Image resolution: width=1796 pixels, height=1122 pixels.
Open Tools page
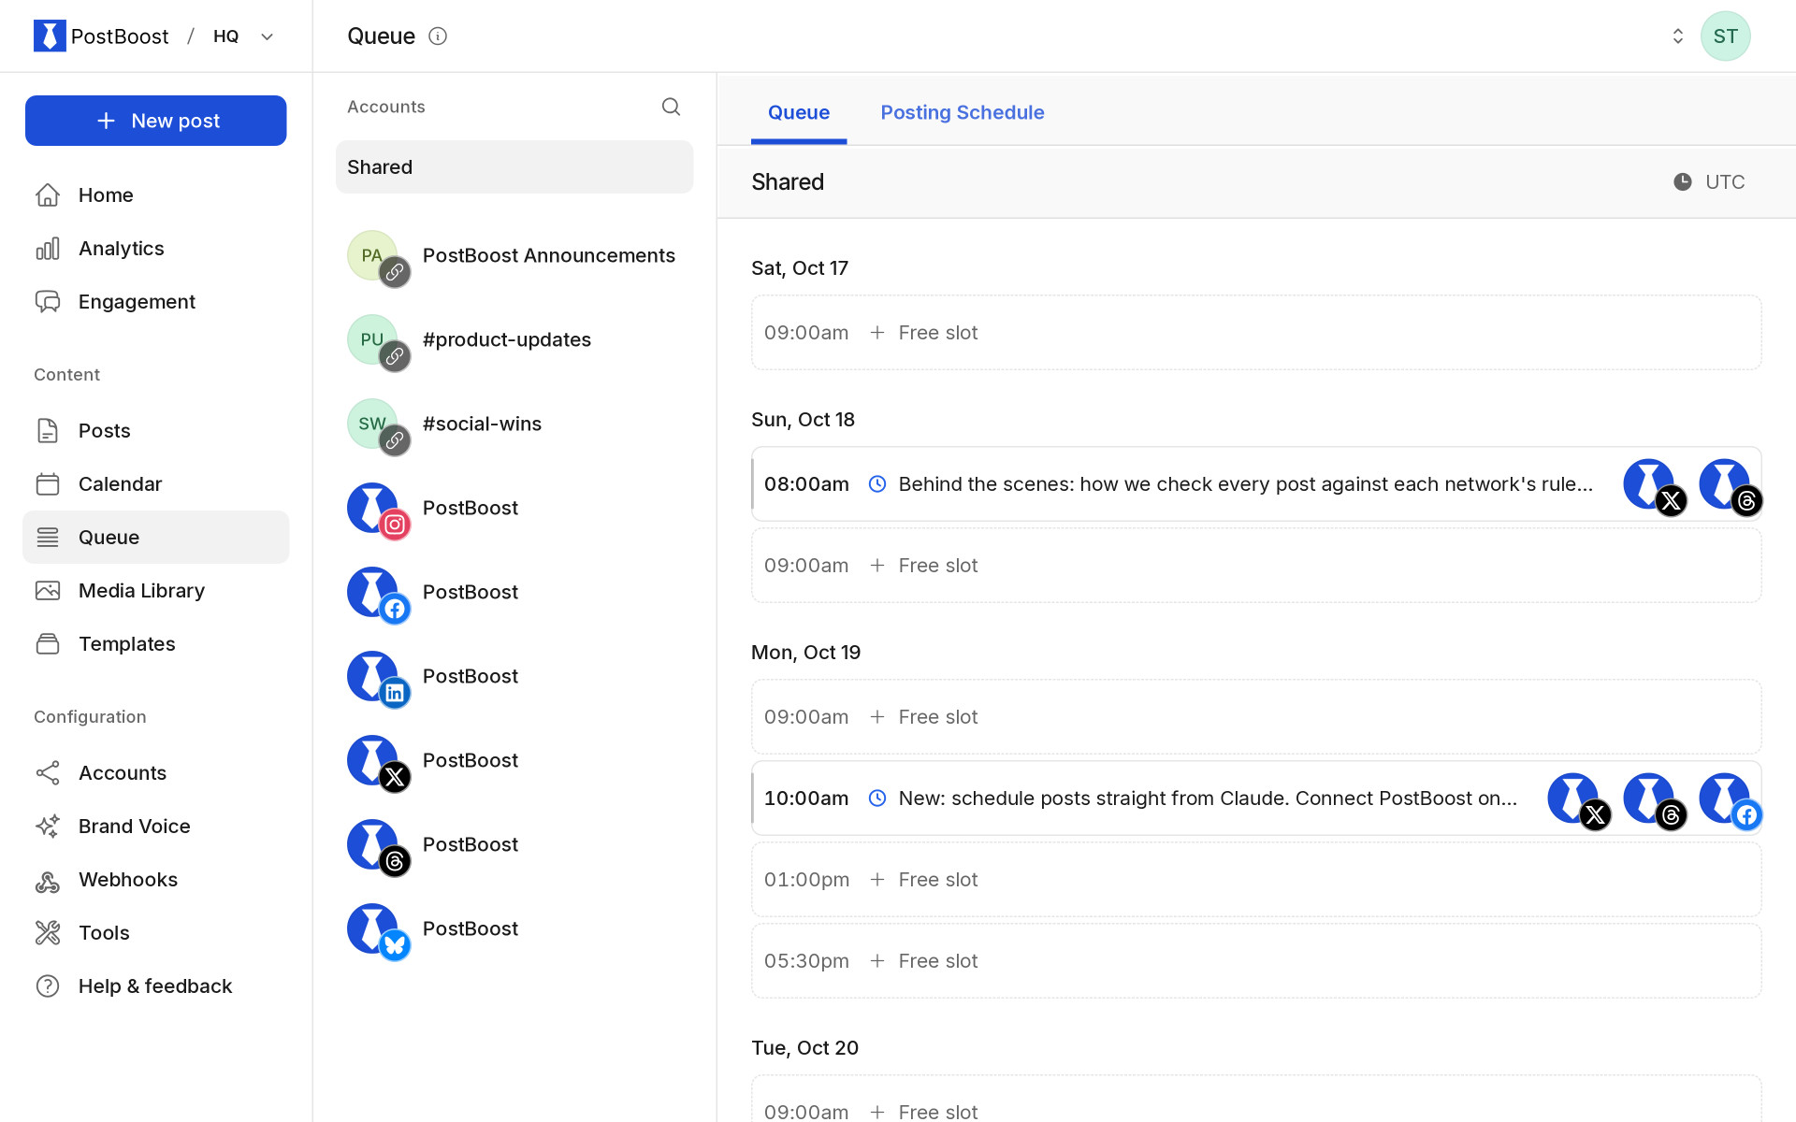[155, 932]
